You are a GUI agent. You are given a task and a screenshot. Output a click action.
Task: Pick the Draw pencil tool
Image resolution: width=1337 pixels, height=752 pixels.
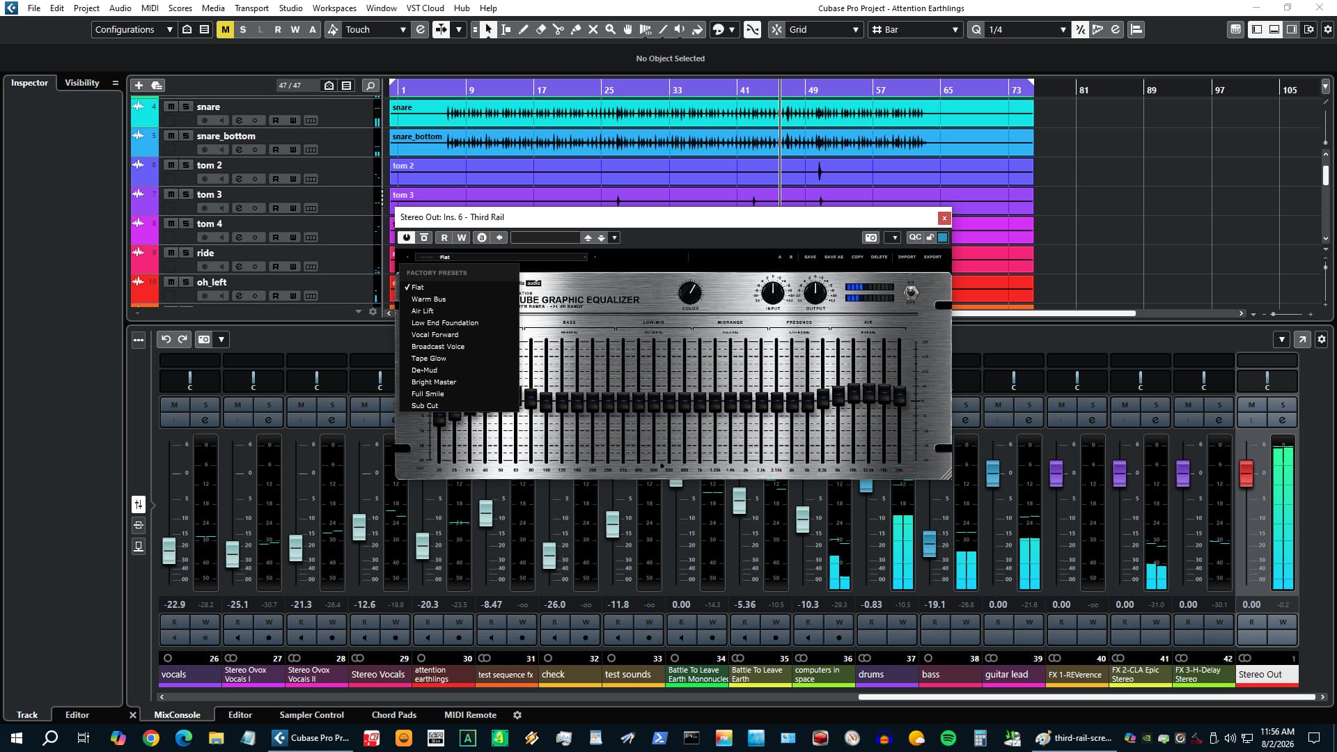[524, 29]
